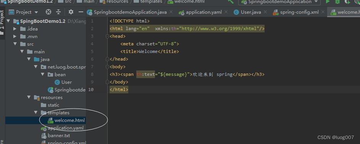This screenshot has height=144, width=360.
Task: Click the main breadcrumb
Action: (x=89, y=2)
